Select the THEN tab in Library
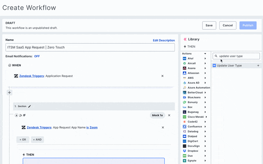This screenshot has height=164, width=263. (x=190, y=46)
